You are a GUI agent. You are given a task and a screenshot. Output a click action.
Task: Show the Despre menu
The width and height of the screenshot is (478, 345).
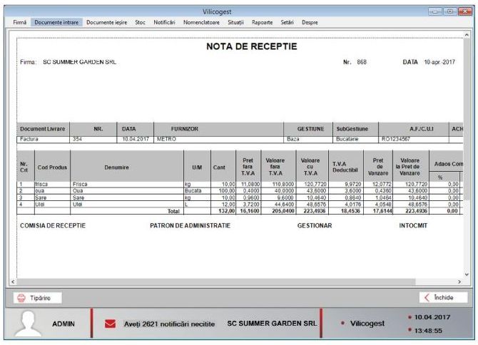coord(310,23)
